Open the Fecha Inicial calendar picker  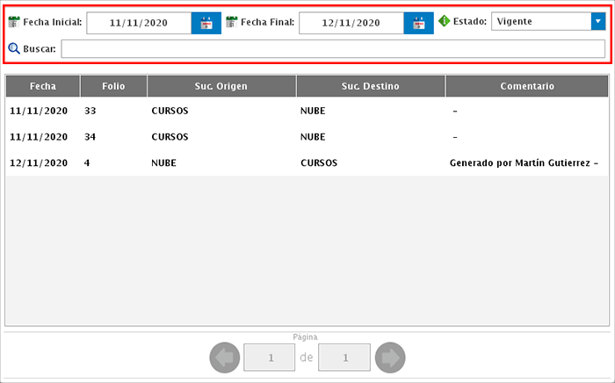coord(206,23)
